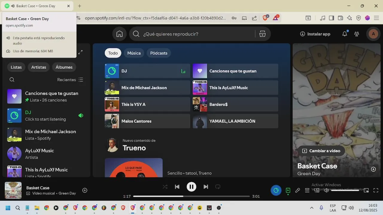383x215 pixels.
Task: Open This Is YSY A card
Action: pos(148,105)
